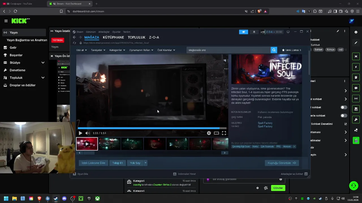Open the Windows Start menu
The image size is (362, 203).
pos(6,198)
